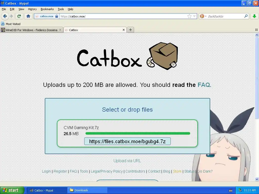Click the network tray icon
The height and width of the screenshot is (194, 259).
pyautogui.click(x=240, y=190)
